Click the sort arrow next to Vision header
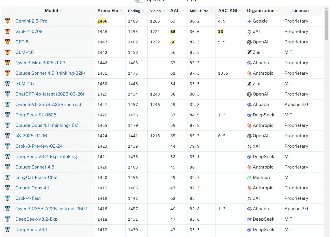The image size is (330, 237). tap(164, 11)
